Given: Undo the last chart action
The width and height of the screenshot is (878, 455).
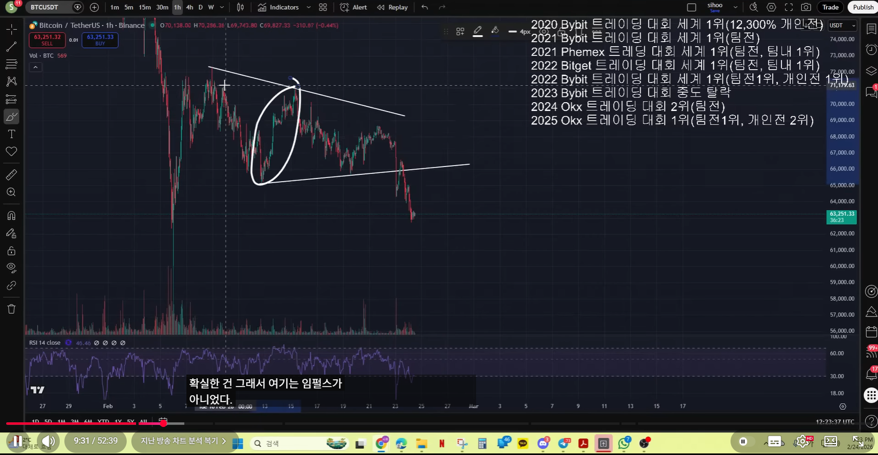Looking at the screenshot, I should 425,7.
